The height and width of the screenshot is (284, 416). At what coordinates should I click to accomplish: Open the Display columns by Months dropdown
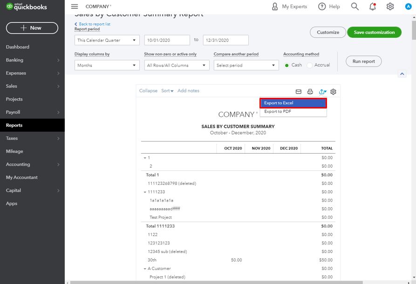[x=107, y=65]
